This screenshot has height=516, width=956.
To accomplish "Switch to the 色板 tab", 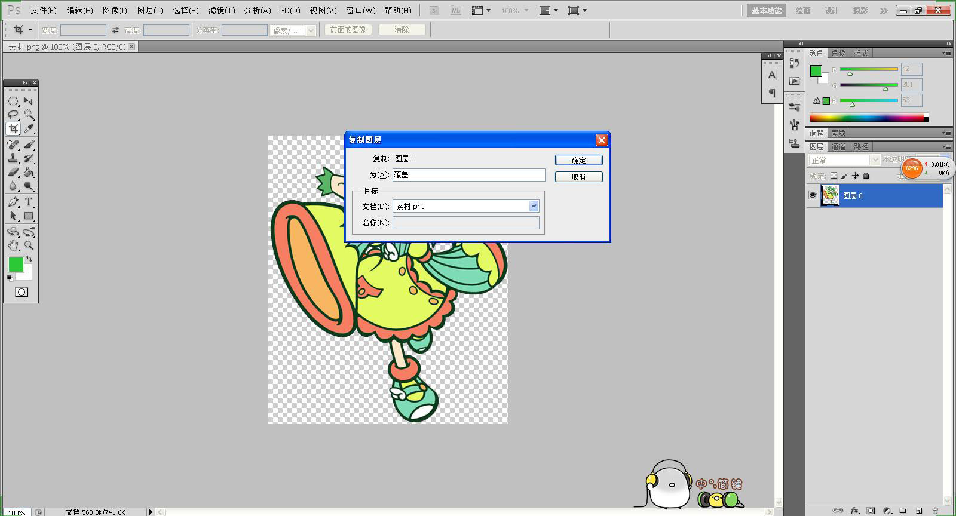I will [x=838, y=53].
